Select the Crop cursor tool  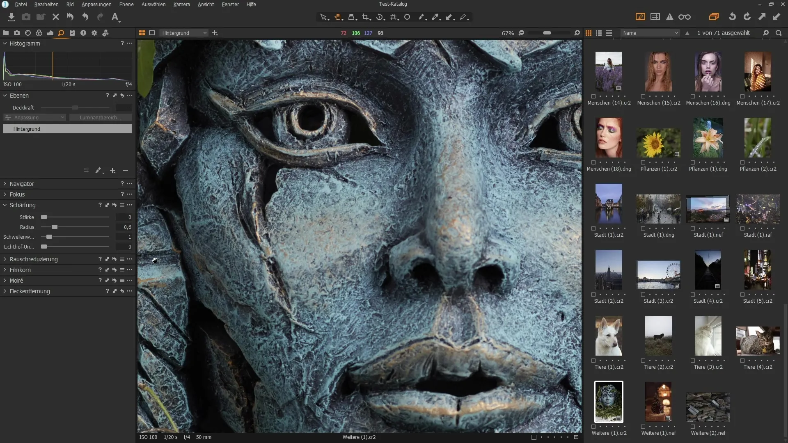pos(366,17)
